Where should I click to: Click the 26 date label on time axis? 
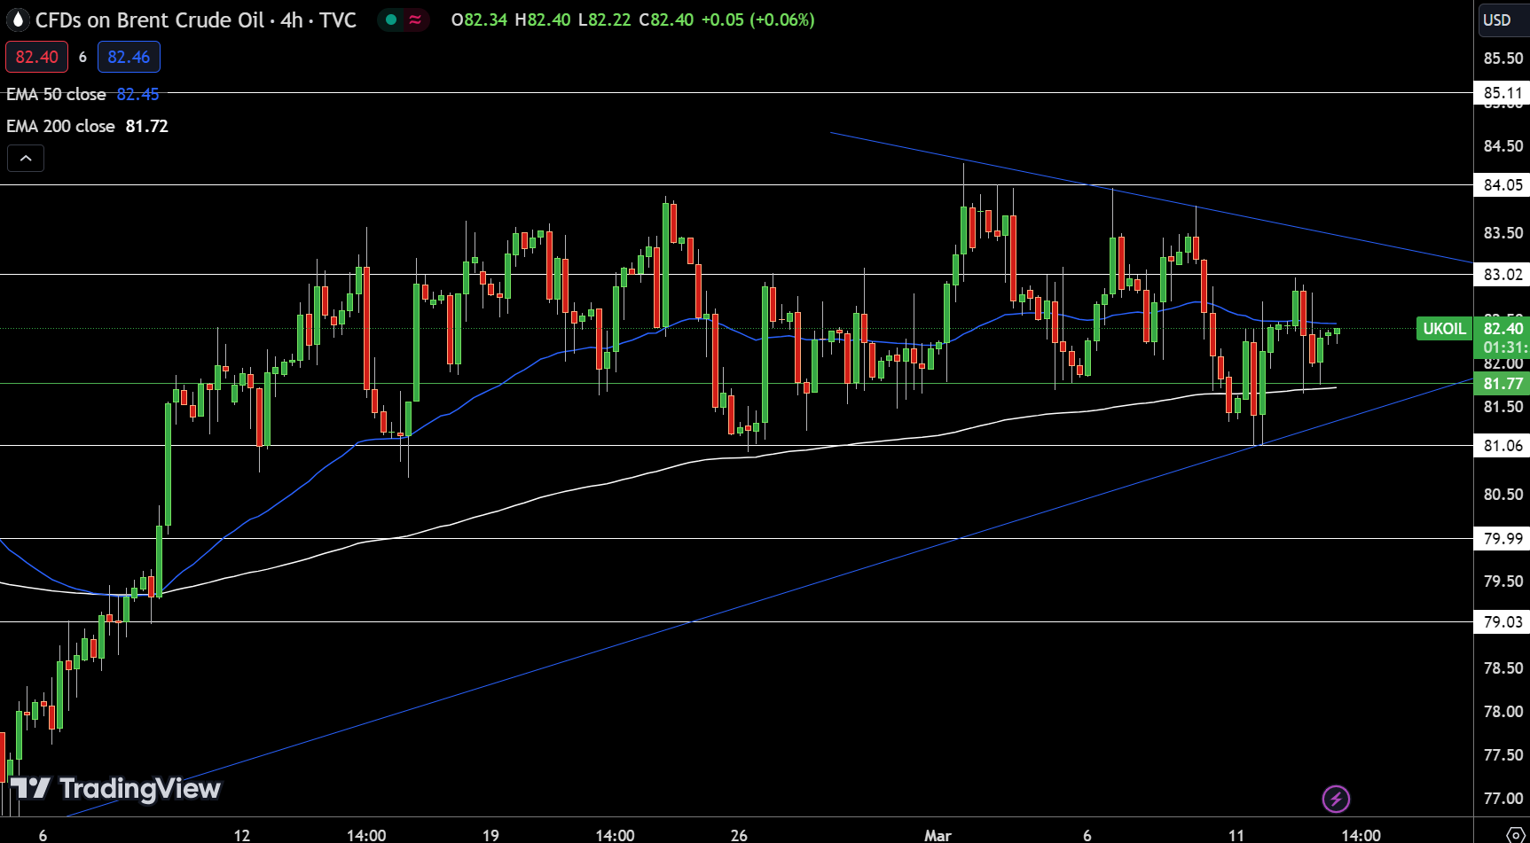[x=739, y=835]
